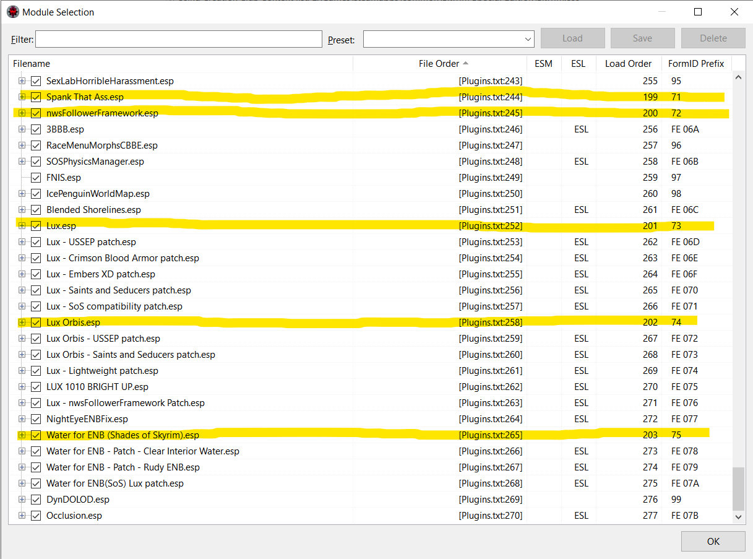Select the IcePenguinWorldMap.esp row
The height and width of the screenshot is (559, 753).
point(370,194)
